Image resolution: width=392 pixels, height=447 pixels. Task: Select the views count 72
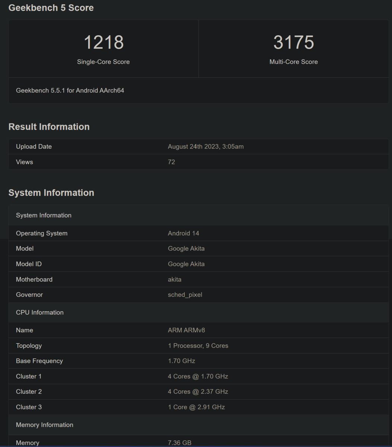171,162
